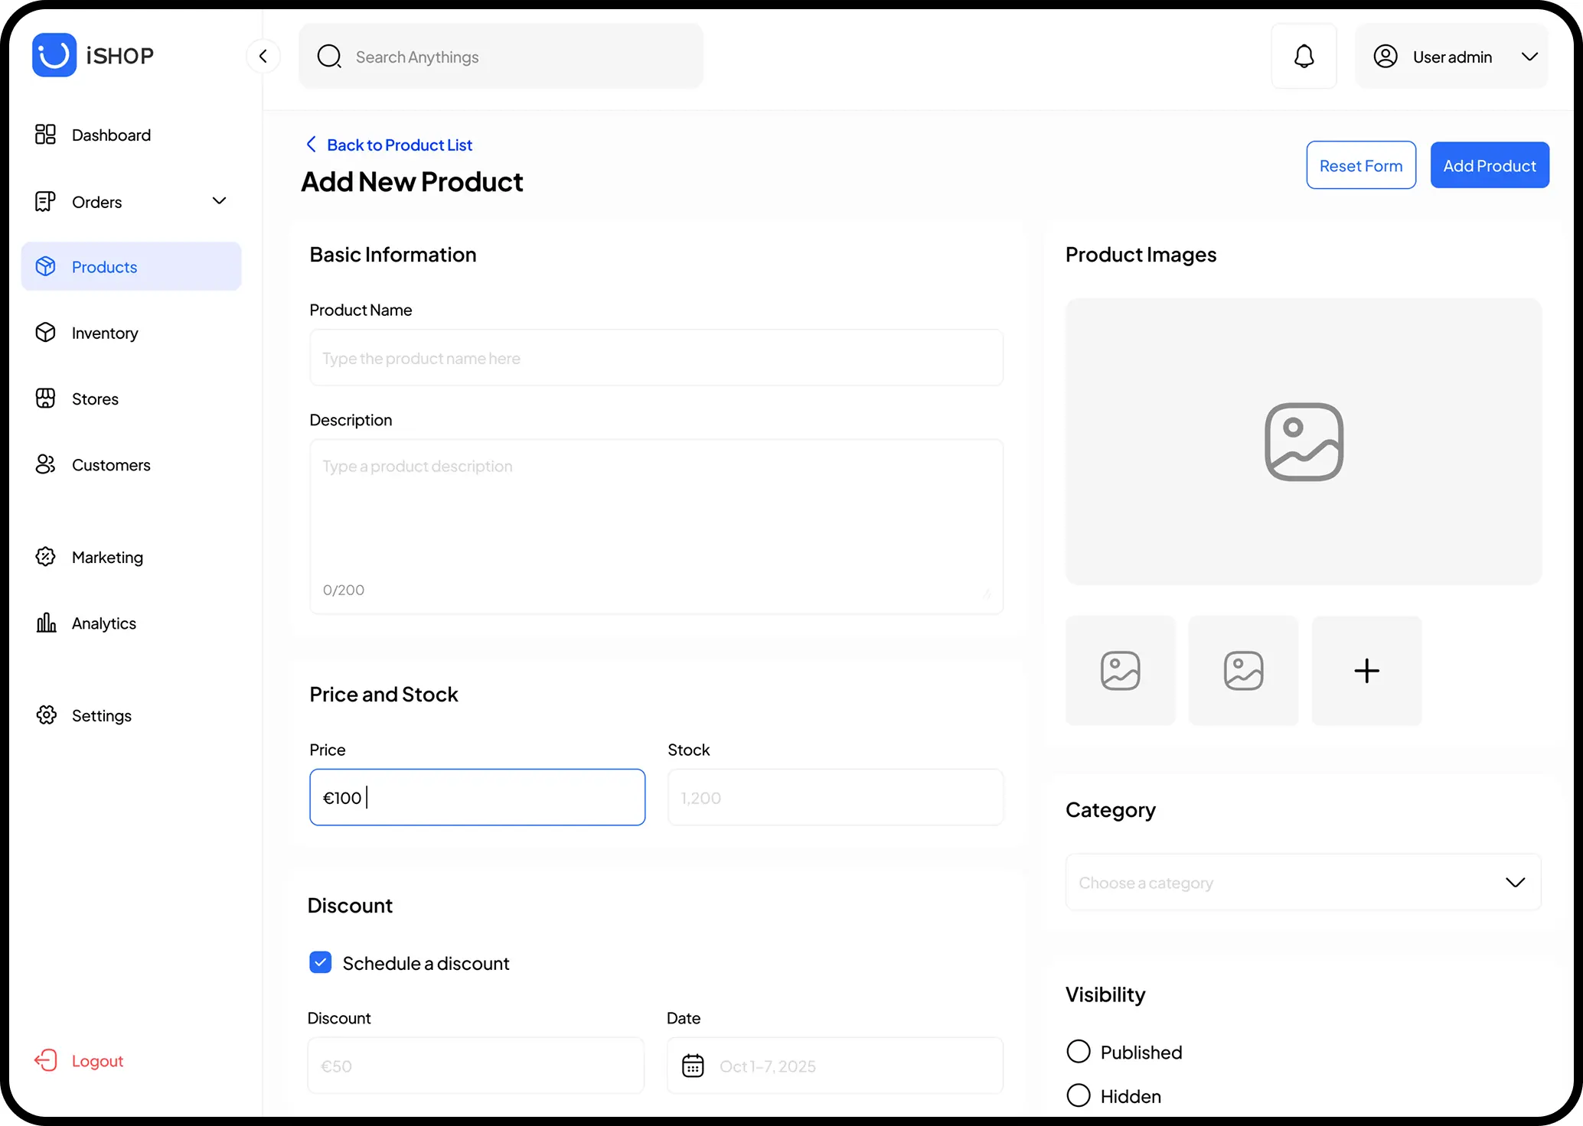Open the Choose a category dropdown
Image resolution: width=1583 pixels, height=1126 pixels.
coord(1303,882)
